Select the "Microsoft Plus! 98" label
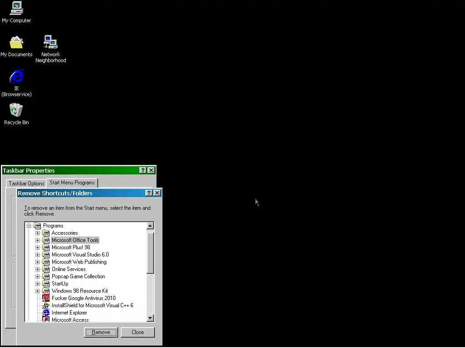 click(x=71, y=248)
